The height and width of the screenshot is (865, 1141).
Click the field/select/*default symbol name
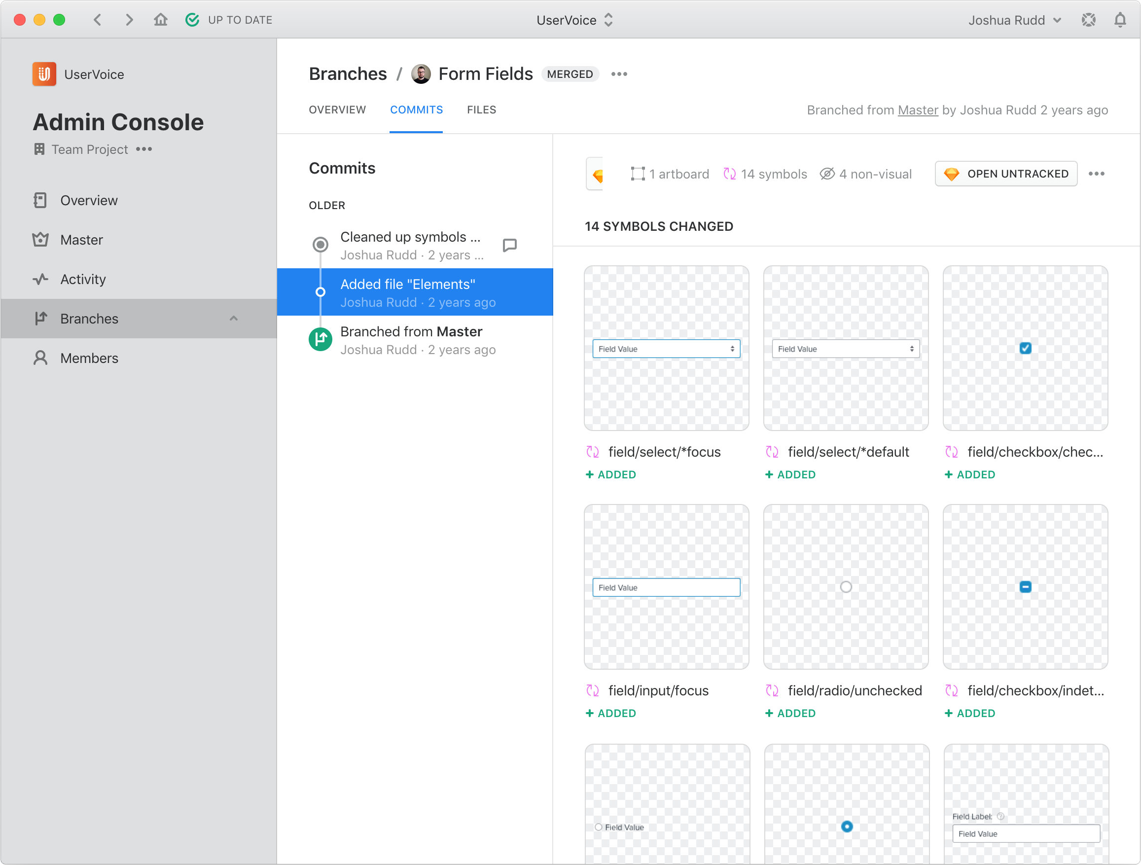849,452
